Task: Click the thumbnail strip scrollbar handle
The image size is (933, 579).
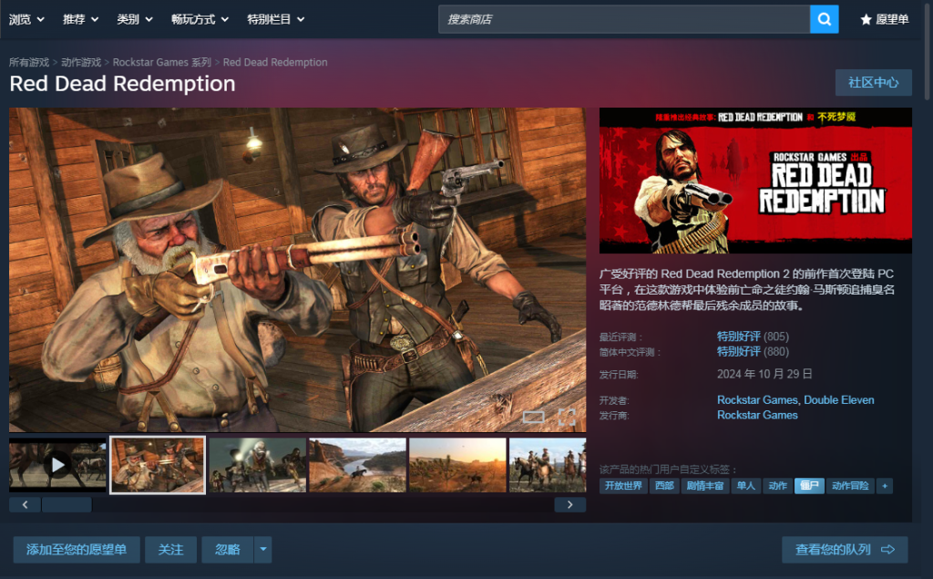Action: (x=66, y=504)
